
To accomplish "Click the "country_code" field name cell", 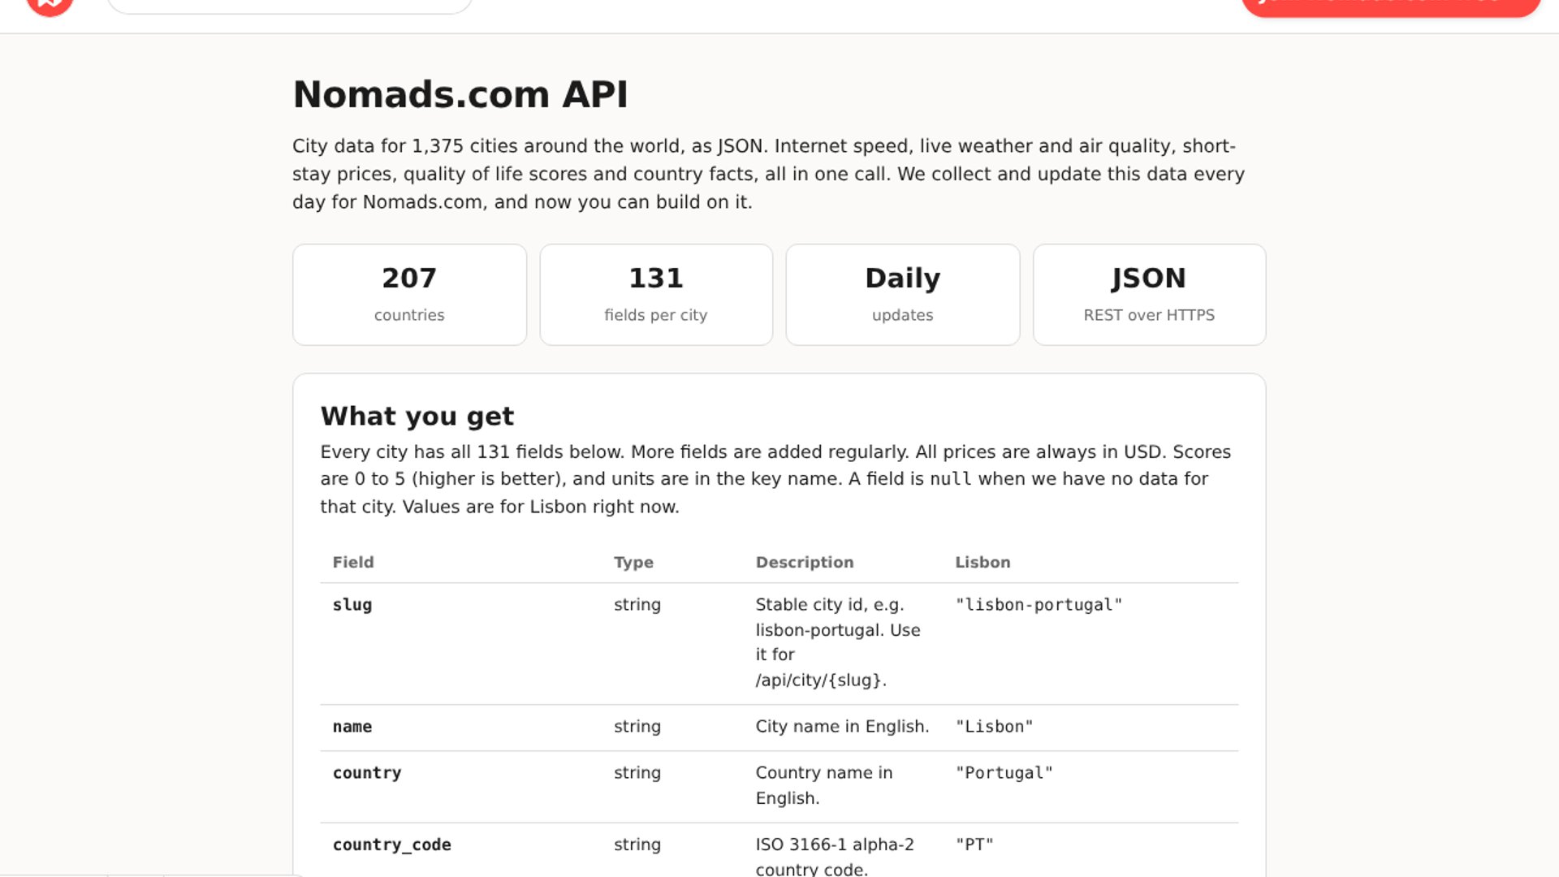I will (x=391, y=845).
